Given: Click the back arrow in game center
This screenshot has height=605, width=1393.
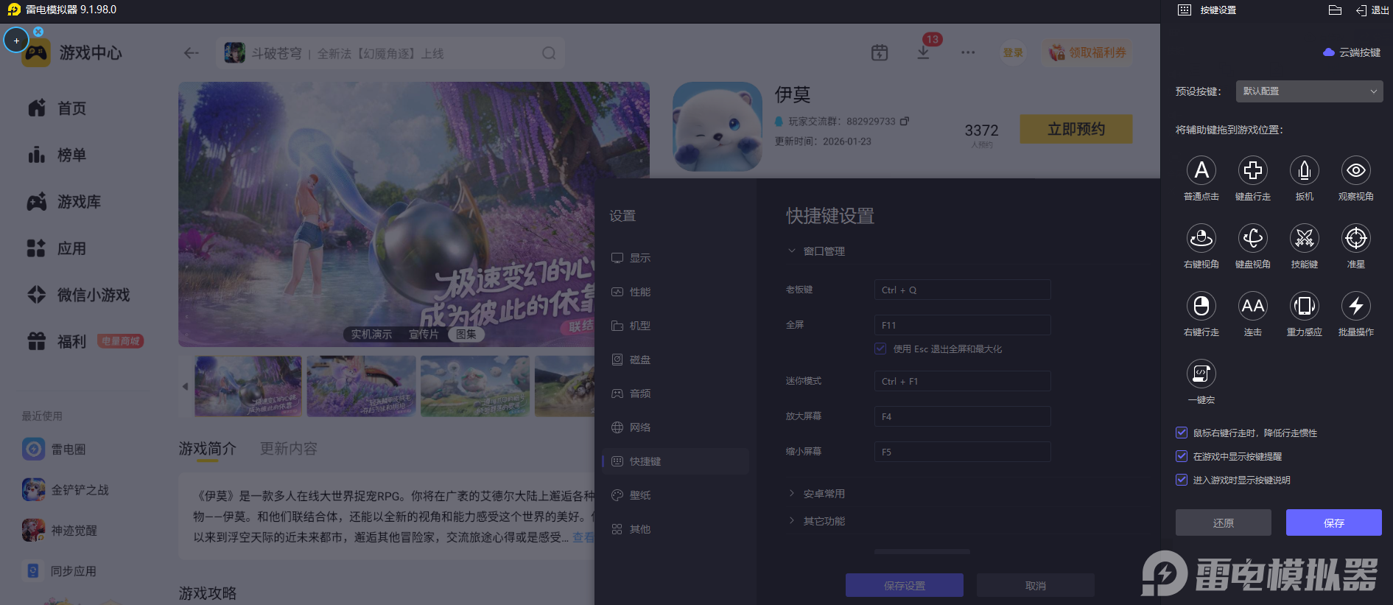Looking at the screenshot, I should [192, 53].
